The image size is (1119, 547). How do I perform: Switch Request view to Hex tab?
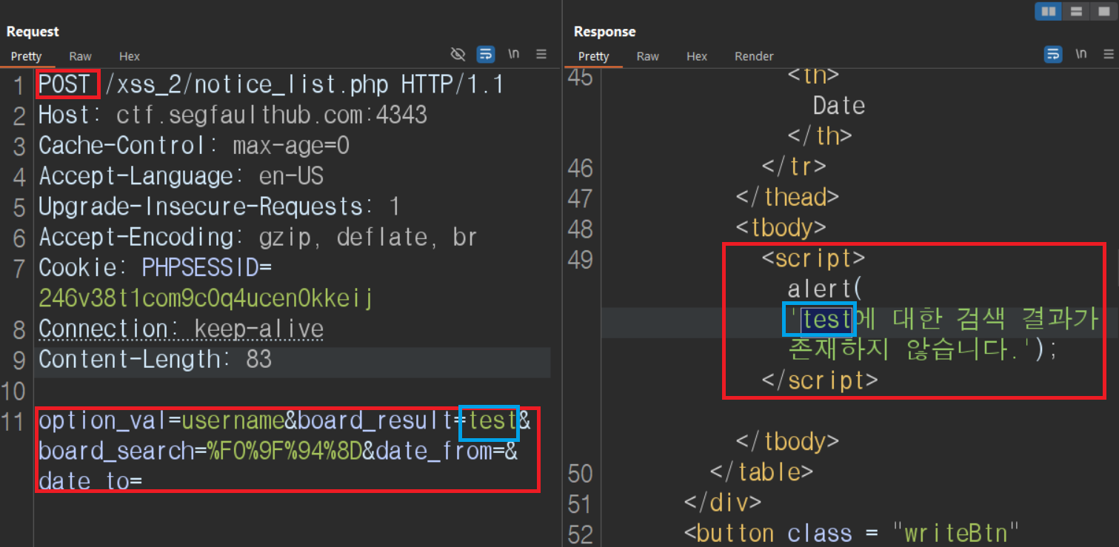[x=130, y=56]
